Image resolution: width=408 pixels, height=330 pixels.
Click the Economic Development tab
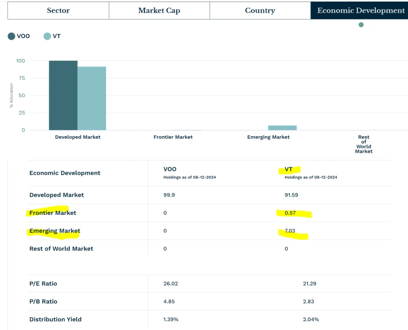(360, 11)
